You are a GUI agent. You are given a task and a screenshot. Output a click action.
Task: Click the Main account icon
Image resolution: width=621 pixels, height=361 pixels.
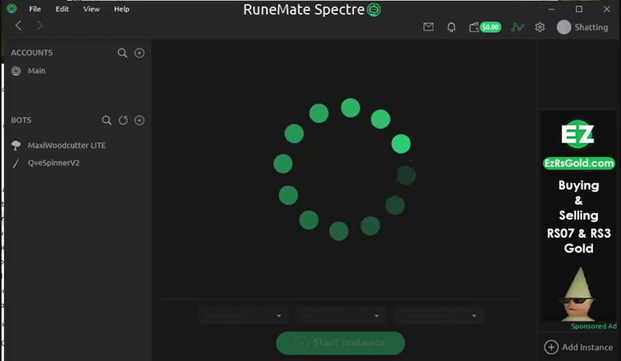(16, 70)
